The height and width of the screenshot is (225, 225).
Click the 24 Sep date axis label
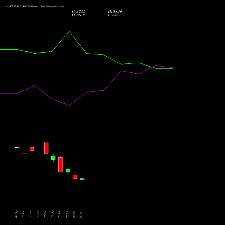coord(81,214)
